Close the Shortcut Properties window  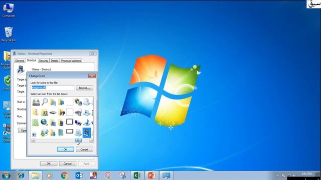93,53
